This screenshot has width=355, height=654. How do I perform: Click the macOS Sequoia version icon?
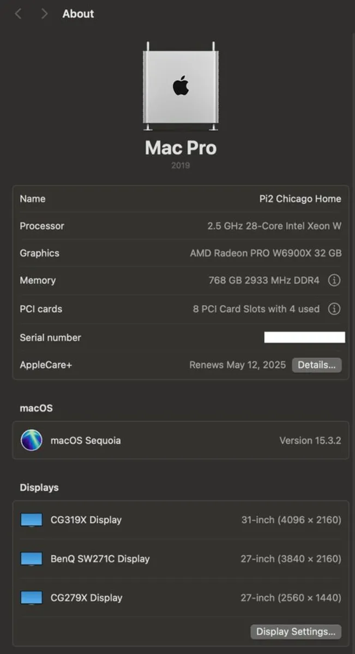(31, 440)
